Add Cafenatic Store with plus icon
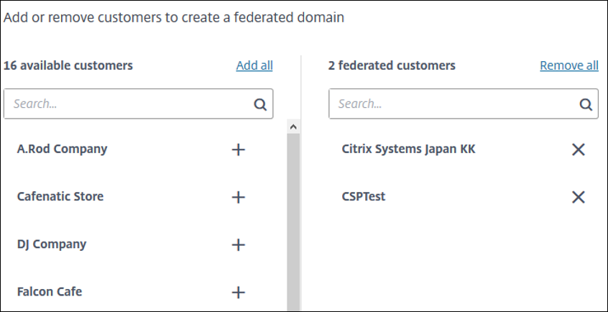 click(x=239, y=197)
